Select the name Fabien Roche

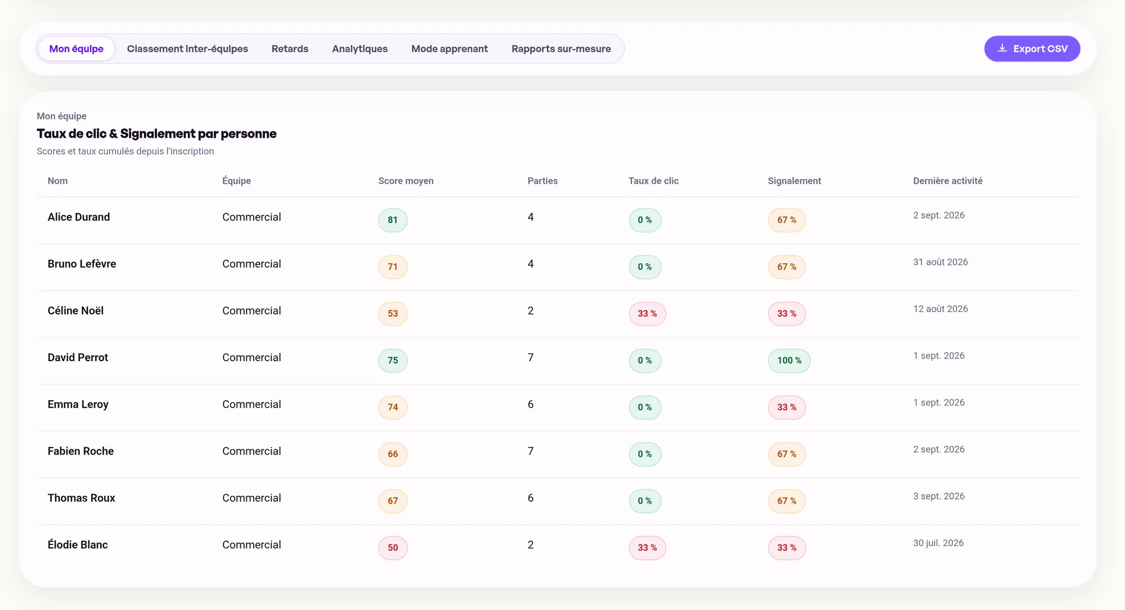pyautogui.click(x=80, y=451)
